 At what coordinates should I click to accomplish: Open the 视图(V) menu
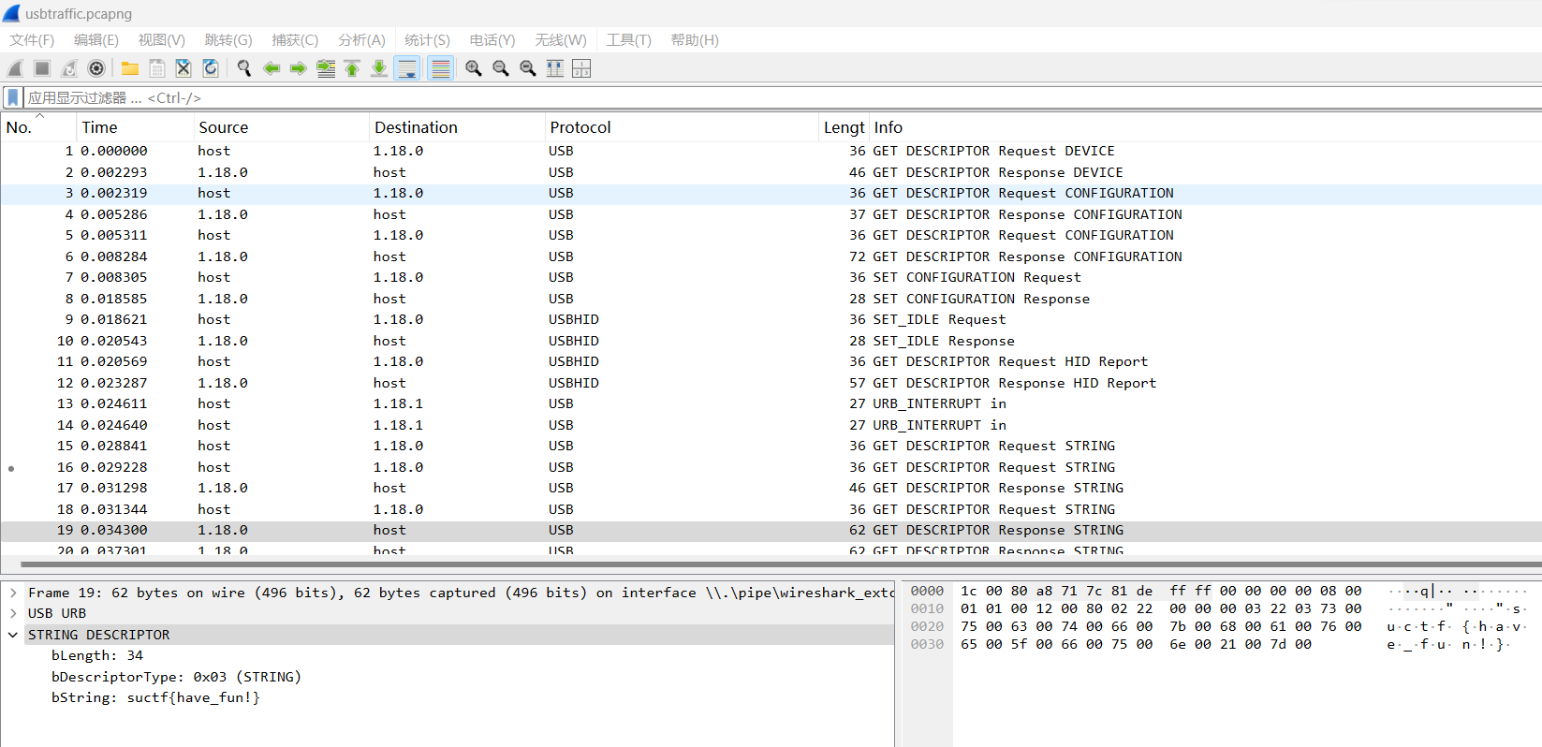(162, 40)
